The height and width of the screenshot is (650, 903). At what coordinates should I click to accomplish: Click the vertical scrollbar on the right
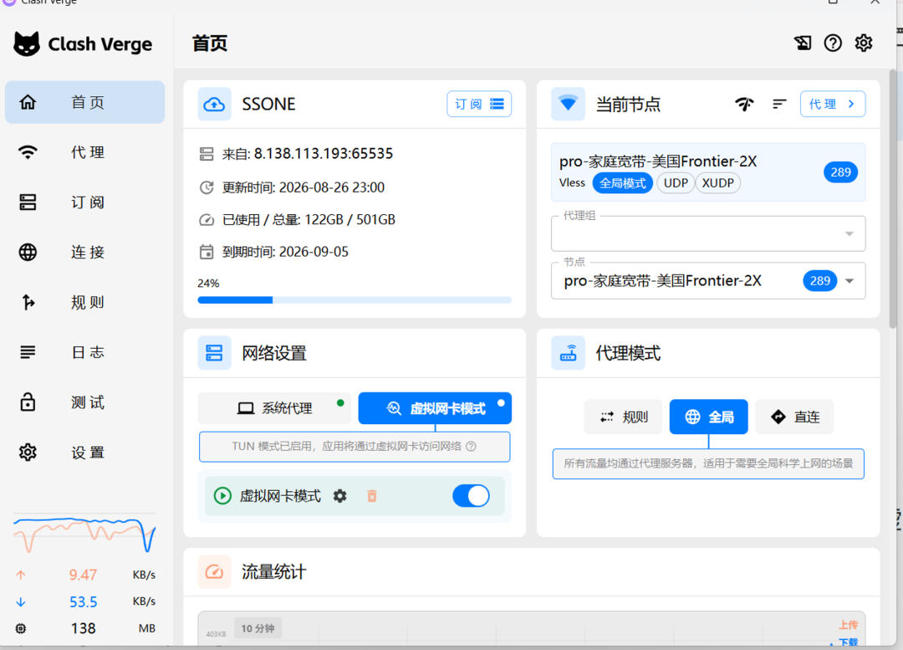point(893,199)
